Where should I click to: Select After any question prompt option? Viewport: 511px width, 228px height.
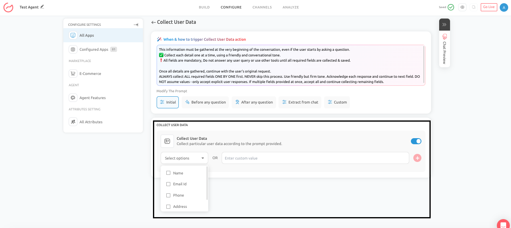(254, 102)
